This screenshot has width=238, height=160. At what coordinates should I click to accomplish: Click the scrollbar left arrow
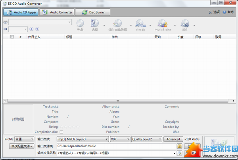point(5,101)
